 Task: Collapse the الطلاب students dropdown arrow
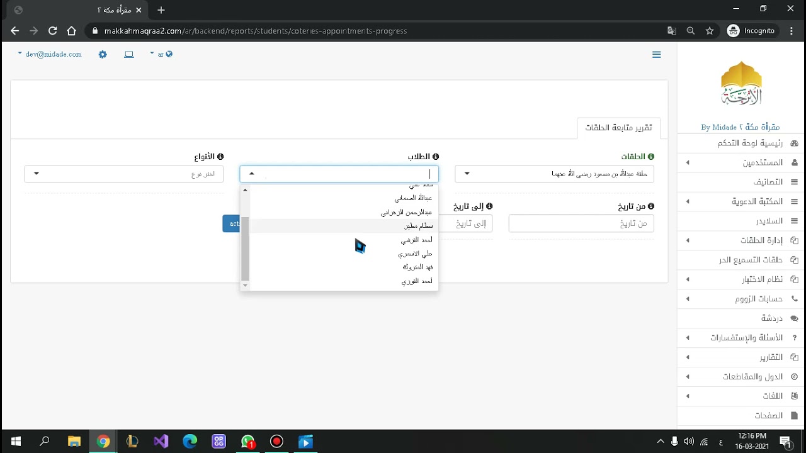(x=252, y=174)
